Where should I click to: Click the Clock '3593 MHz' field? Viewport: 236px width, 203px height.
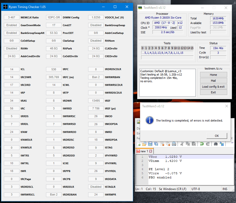coord(161,27)
